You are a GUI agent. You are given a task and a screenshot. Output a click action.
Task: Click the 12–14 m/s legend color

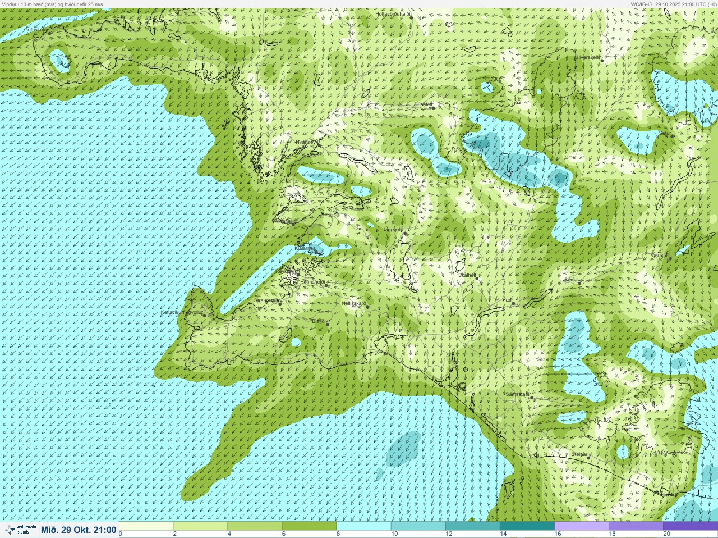click(x=472, y=526)
